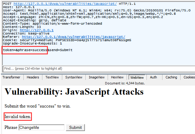This screenshot has height=134, width=195.
Task: Click the "Vulnerability: JavaScript Attacks" heading
Action: tap(74, 92)
